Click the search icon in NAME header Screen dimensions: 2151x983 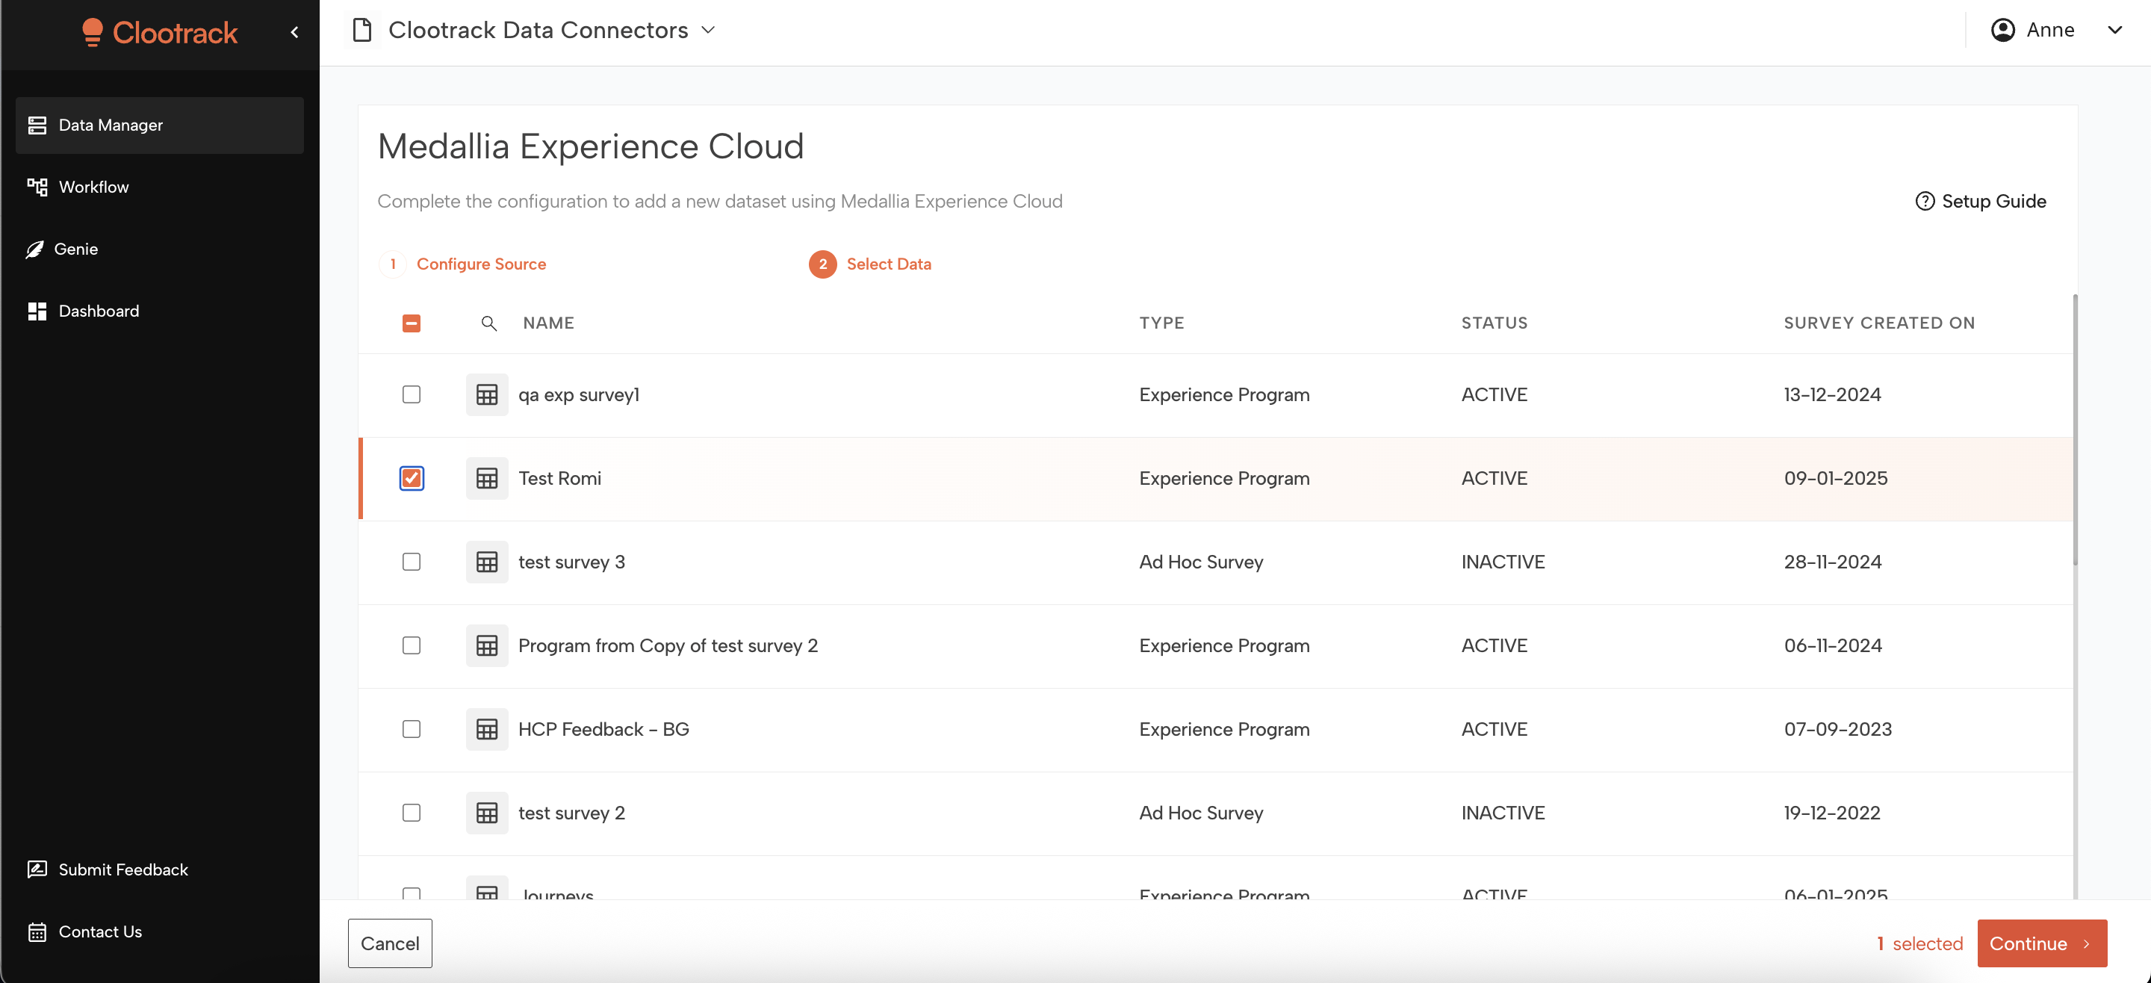click(489, 323)
